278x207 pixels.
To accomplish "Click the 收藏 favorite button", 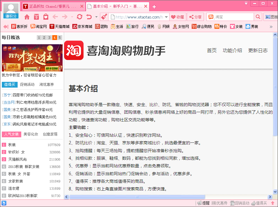I will [x=178, y=17].
